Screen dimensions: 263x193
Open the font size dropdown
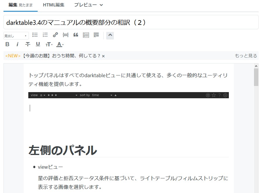click(49, 44)
